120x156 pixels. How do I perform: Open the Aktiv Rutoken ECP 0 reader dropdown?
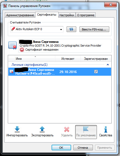37,29
